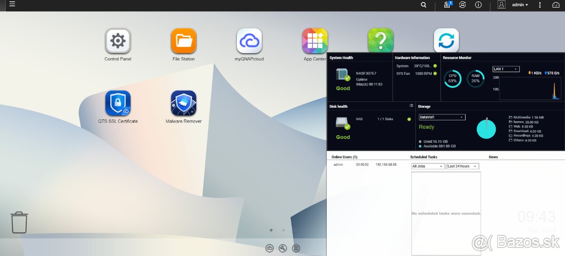Open event notifications info icon
This screenshot has width=565, height=256.
478,5
